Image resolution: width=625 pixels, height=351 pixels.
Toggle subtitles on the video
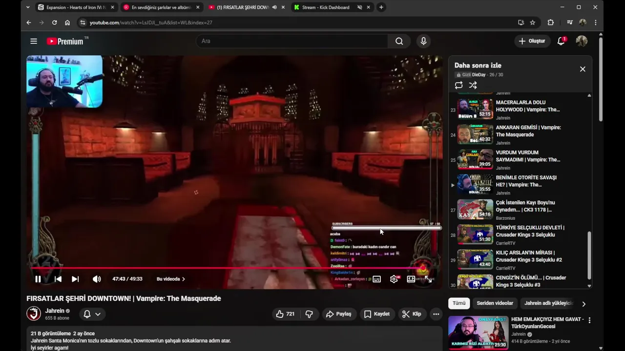pyautogui.click(x=376, y=279)
